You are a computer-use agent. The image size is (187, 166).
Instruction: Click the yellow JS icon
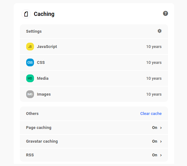(x=30, y=47)
